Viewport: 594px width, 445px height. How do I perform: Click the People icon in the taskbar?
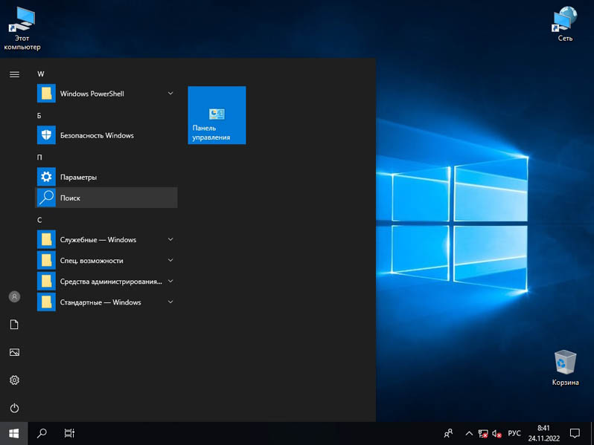click(x=448, y=433)
